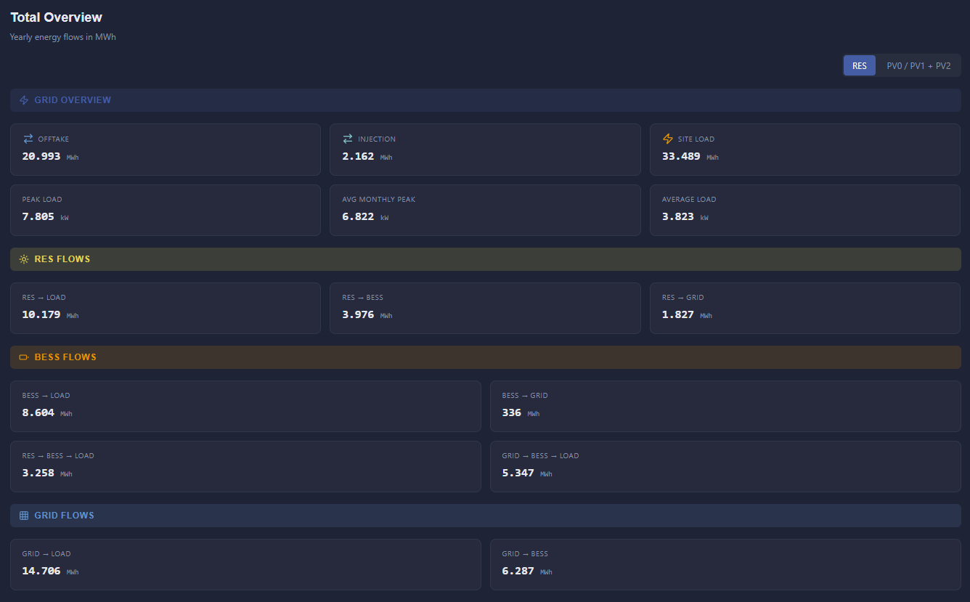
Task: Click the battery icon in the BESS Flows header
Action: click(x=23, y=357)
